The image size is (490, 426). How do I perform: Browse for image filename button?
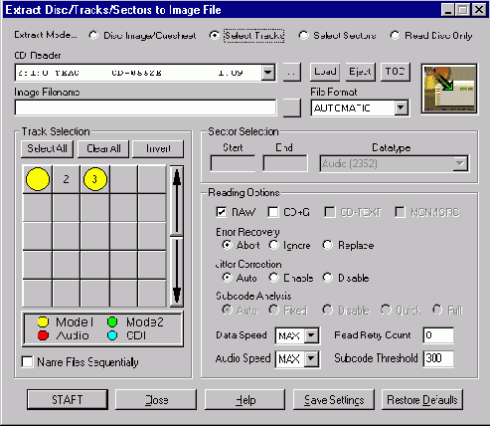coord(292,107)
